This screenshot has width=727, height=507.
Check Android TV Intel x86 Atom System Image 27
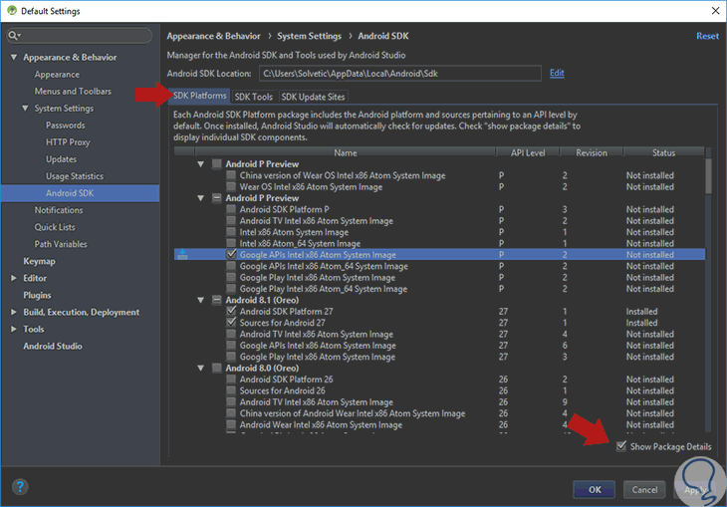pyautogui.click(x=231, y=334)
